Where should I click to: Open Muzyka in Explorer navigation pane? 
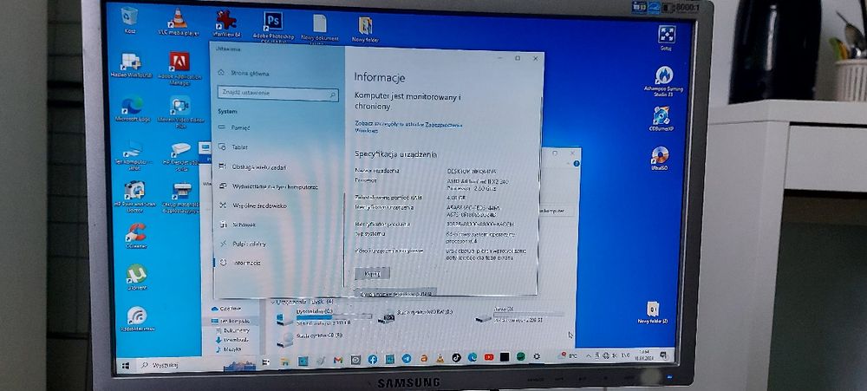click(x=230, y=349)
